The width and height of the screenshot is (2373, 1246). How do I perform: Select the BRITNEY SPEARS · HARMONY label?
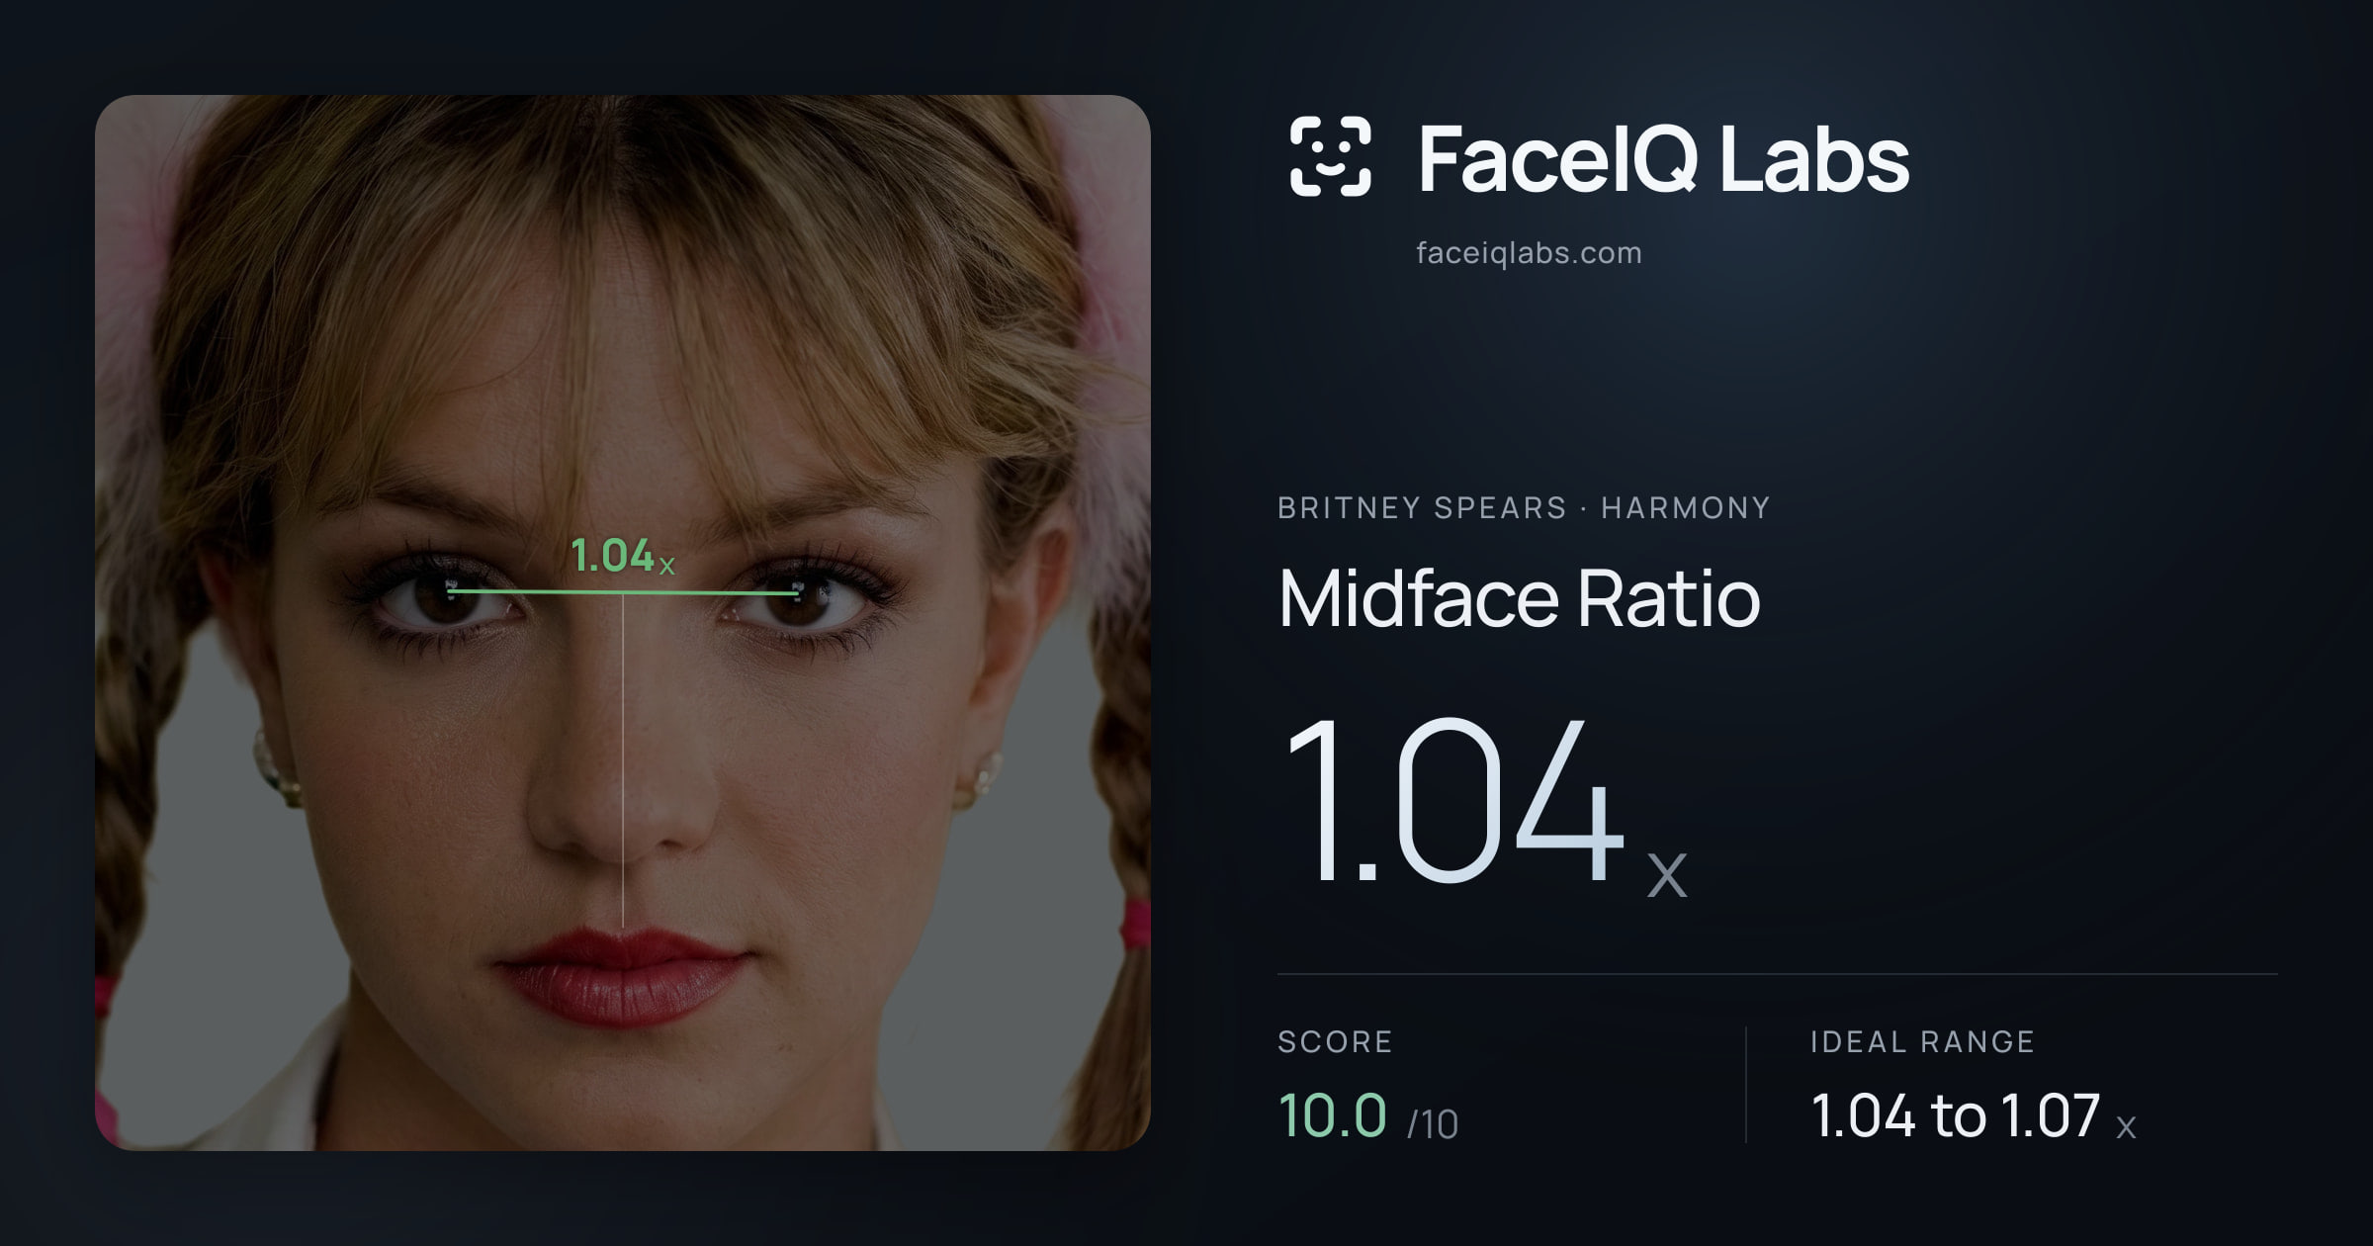[x=1524, y=507]
